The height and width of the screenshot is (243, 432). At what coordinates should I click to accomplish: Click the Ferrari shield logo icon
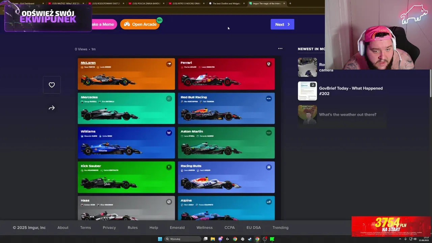click(269, 64)
